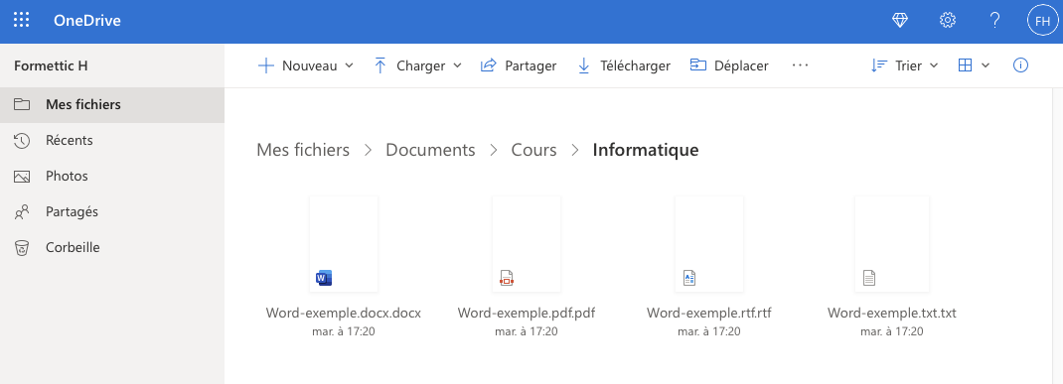Click the Partagés people icon
This screenshot has width=1063, height=384.
pyautogui.click(x=23, y=212)
